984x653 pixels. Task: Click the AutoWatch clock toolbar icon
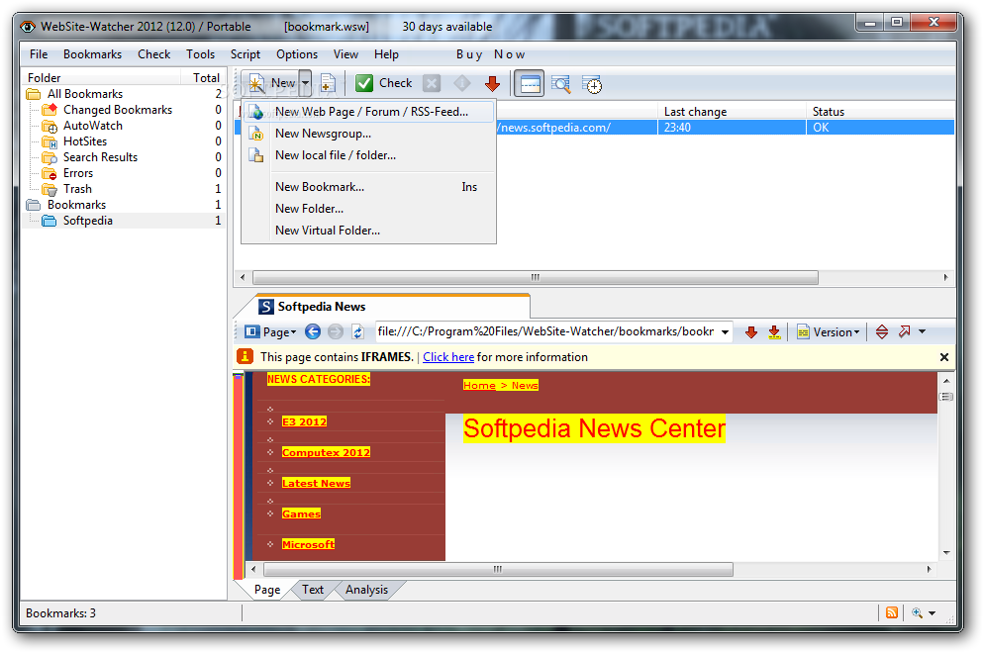(x=592, y=84)
